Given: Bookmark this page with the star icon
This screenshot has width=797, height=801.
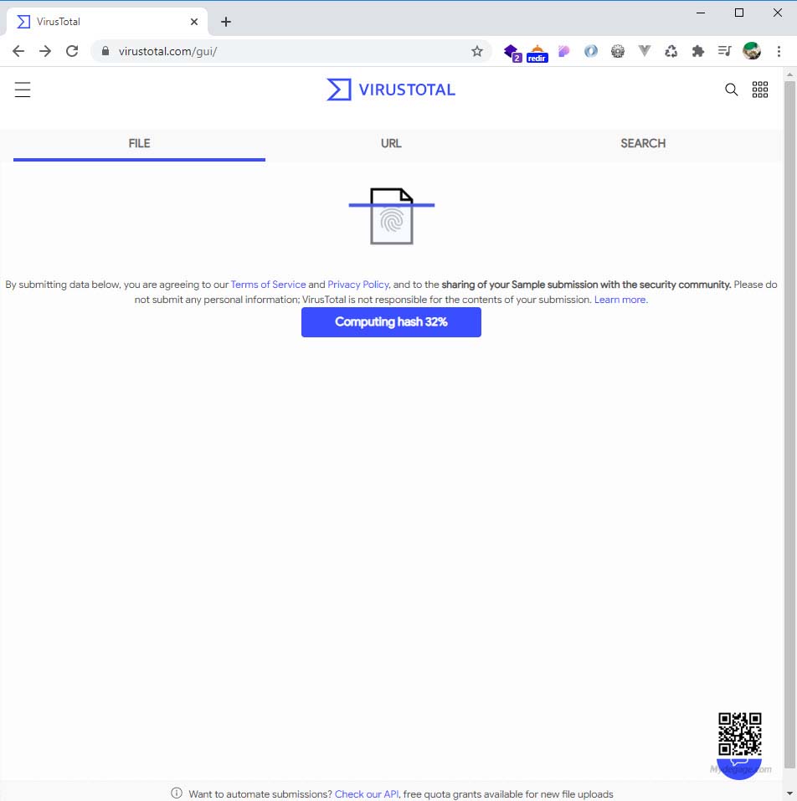Looking at the screenshot, I should [476, 51].
